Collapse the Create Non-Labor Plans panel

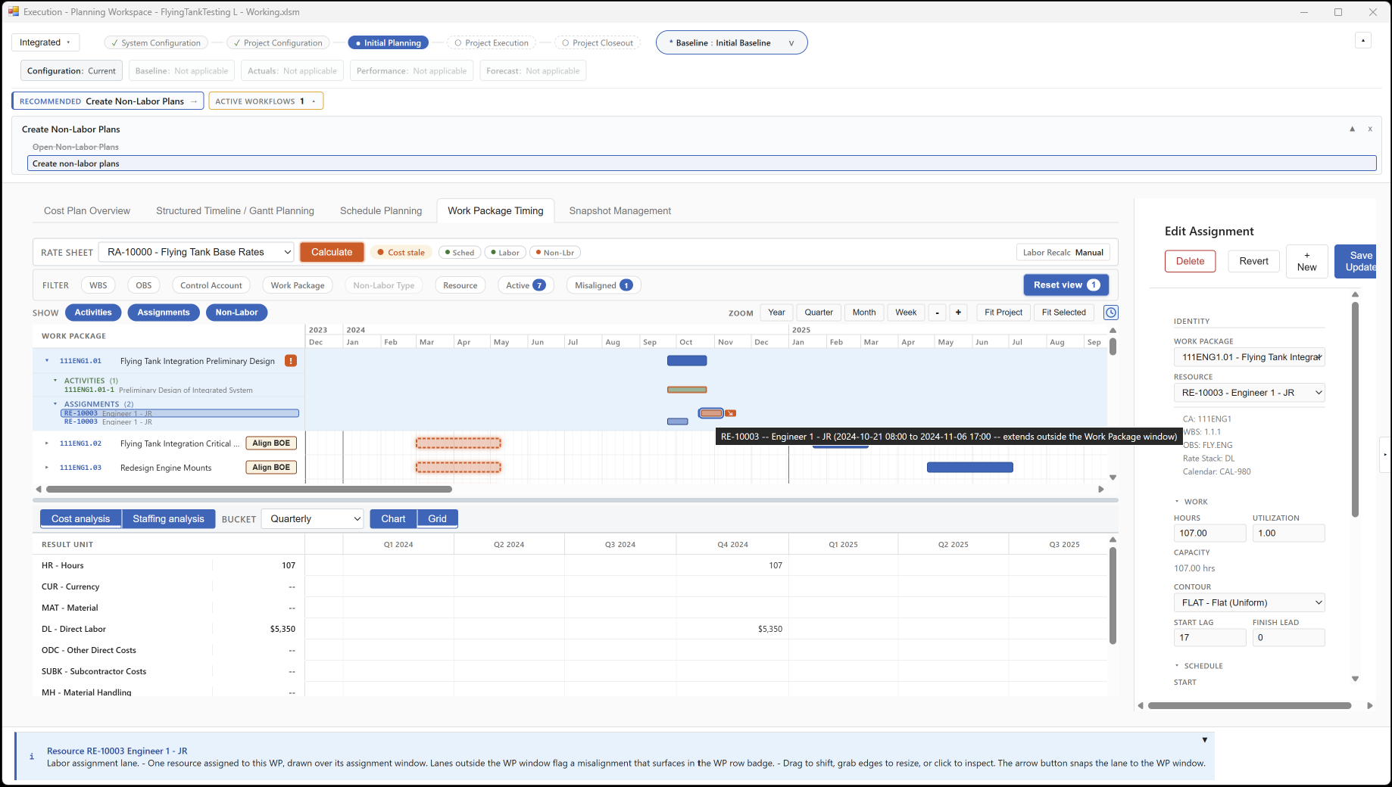coord(1352,129)
